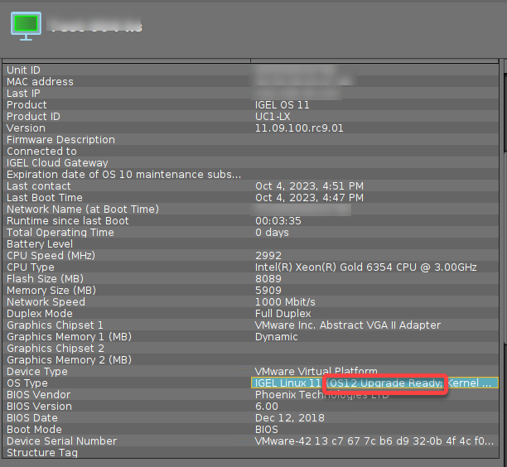Screen dimensions: 507x467
Task: Click the MAC address row label
Action: (40, 82)
